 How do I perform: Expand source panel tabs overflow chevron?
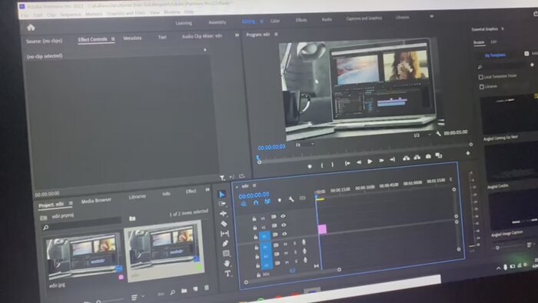click(x=237, y=35)
